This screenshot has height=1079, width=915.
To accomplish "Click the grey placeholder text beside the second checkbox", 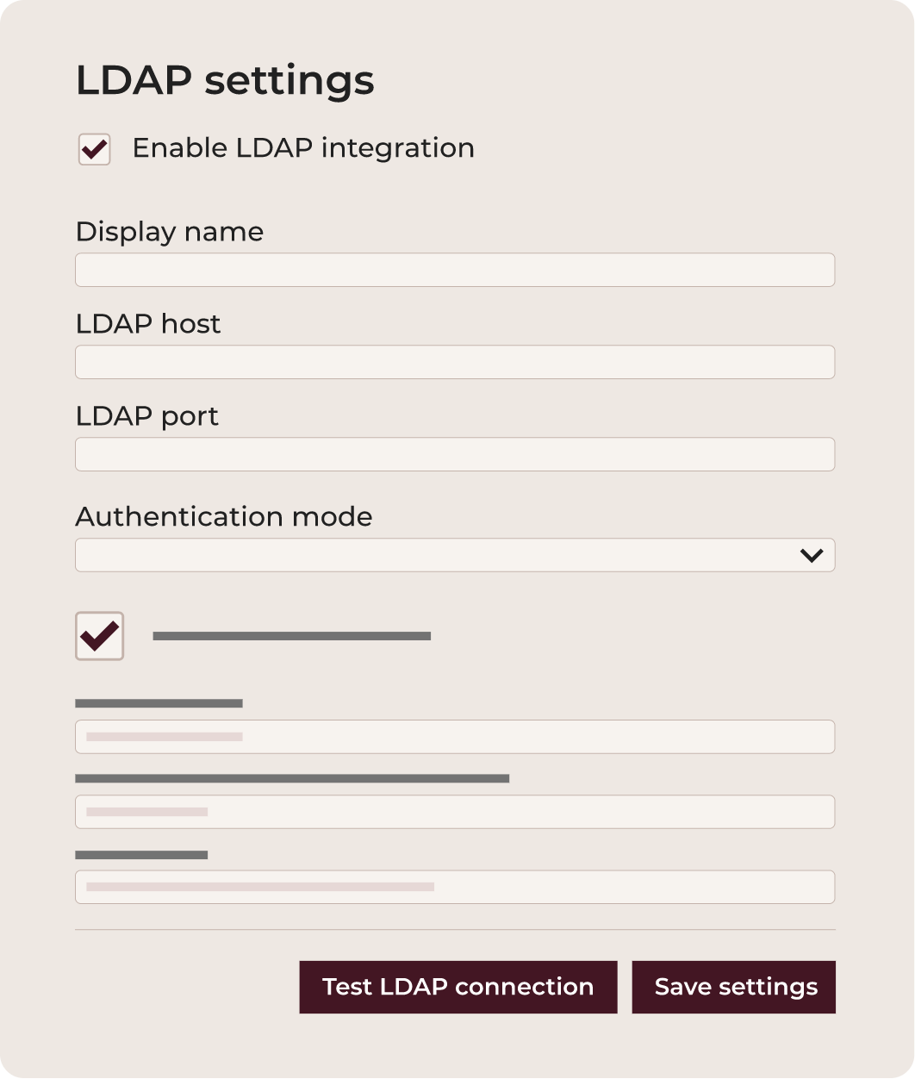I will [292, 636].
